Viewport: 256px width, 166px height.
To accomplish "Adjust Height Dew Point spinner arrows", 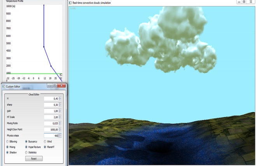I will click(60, 129).
